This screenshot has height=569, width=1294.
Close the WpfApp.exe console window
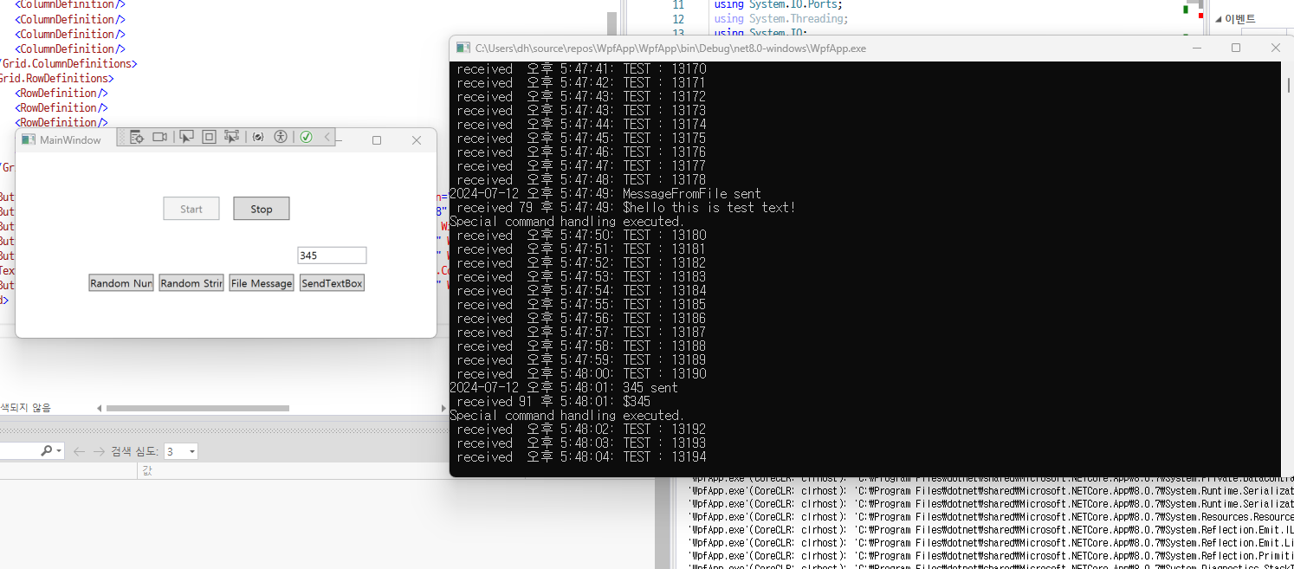[x=1275, y=48]
